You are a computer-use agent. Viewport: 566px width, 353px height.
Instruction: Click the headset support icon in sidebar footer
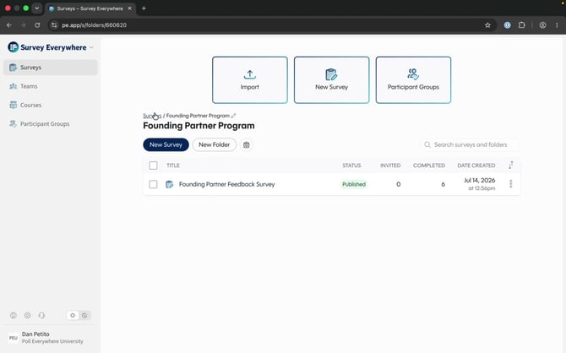click(41, 315)
